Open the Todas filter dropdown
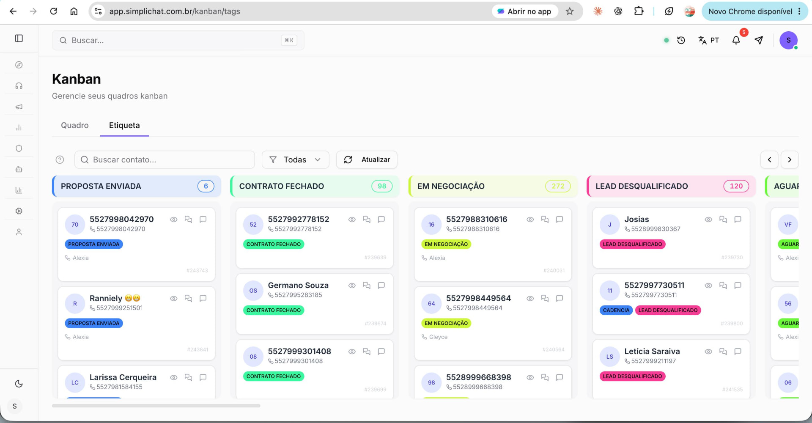812x423 pixels. click(296, 159)
